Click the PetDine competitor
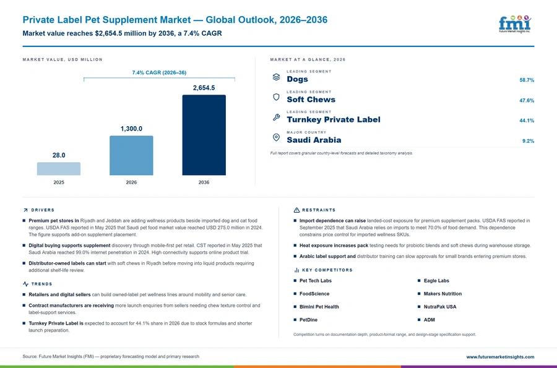The image size is (557, 368). (308, 320)
